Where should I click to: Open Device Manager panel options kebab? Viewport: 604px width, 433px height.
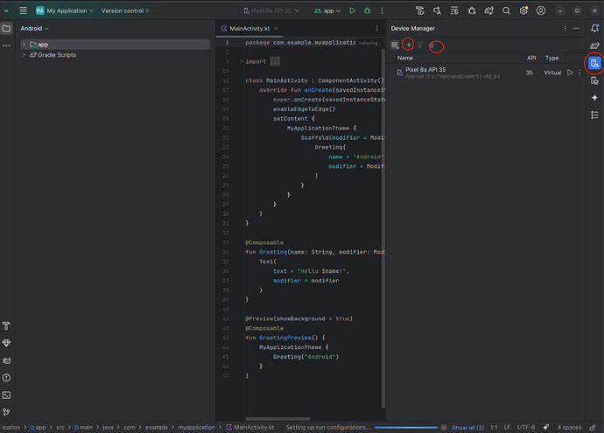(x=565, y=29)
